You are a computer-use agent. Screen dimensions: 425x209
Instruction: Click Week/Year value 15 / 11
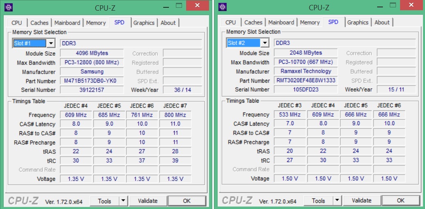pos(396,89)
